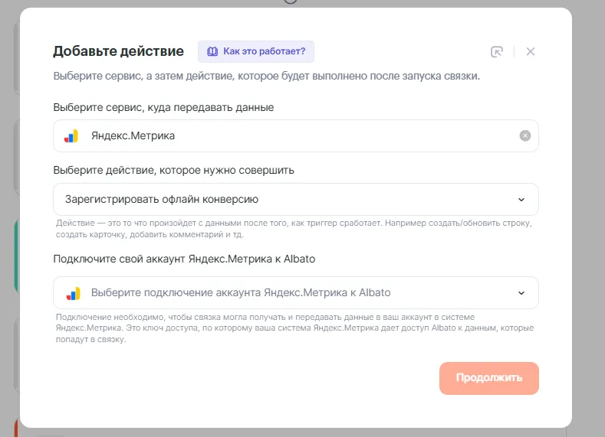This screenshot has height=437, width=605.
Task: Click the Яндекс.Метрика logo in the service field
Action: click(71, 136)
